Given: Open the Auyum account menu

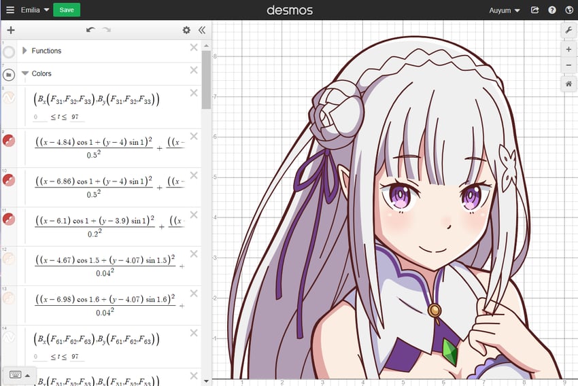Looking at the screenshot, I should coord(505,10).
